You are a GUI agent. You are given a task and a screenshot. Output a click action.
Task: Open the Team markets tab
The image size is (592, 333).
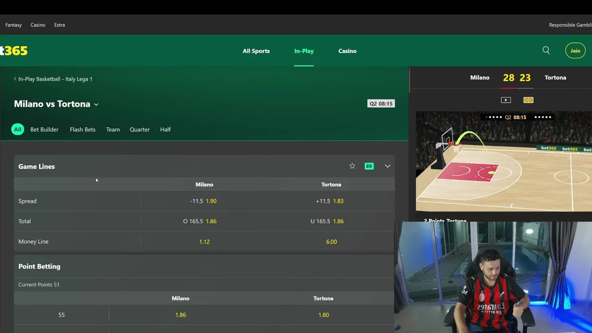[x=113, y=129]
